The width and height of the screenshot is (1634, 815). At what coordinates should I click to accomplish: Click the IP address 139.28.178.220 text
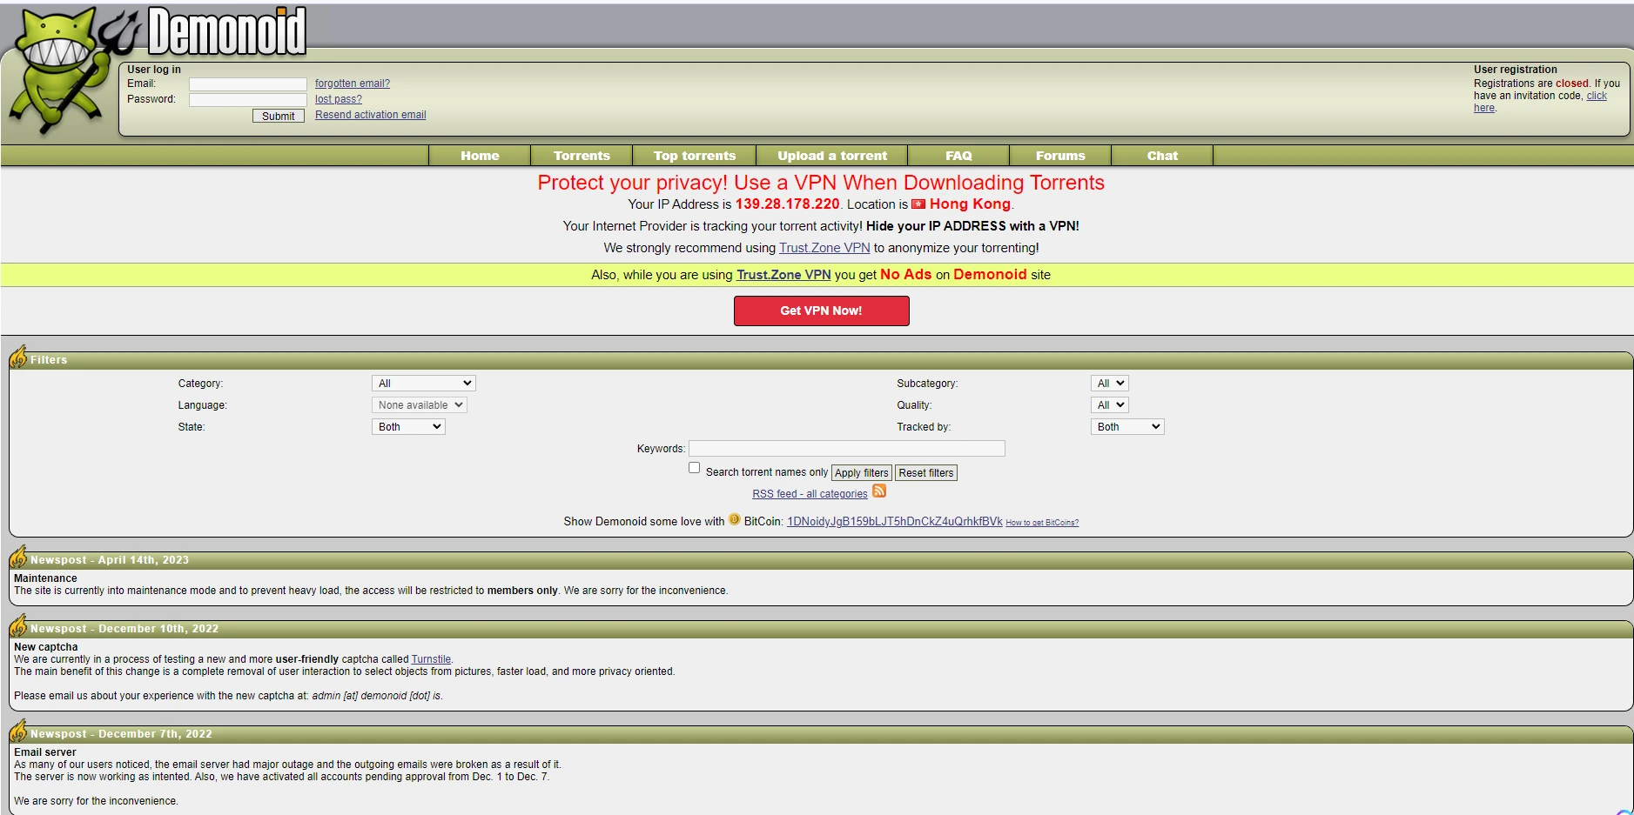tap(788, 204)
